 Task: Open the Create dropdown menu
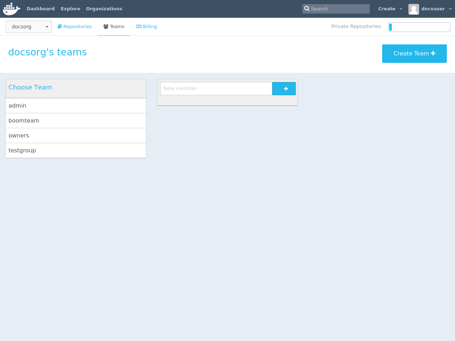click(x=390, y=9)
